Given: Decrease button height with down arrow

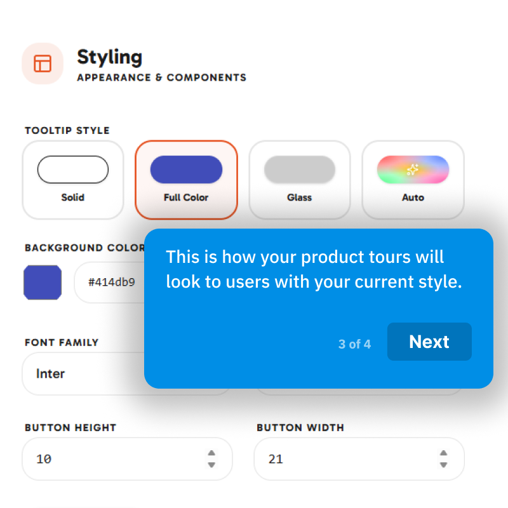Looking at the screenshot, I should (211, 465).
